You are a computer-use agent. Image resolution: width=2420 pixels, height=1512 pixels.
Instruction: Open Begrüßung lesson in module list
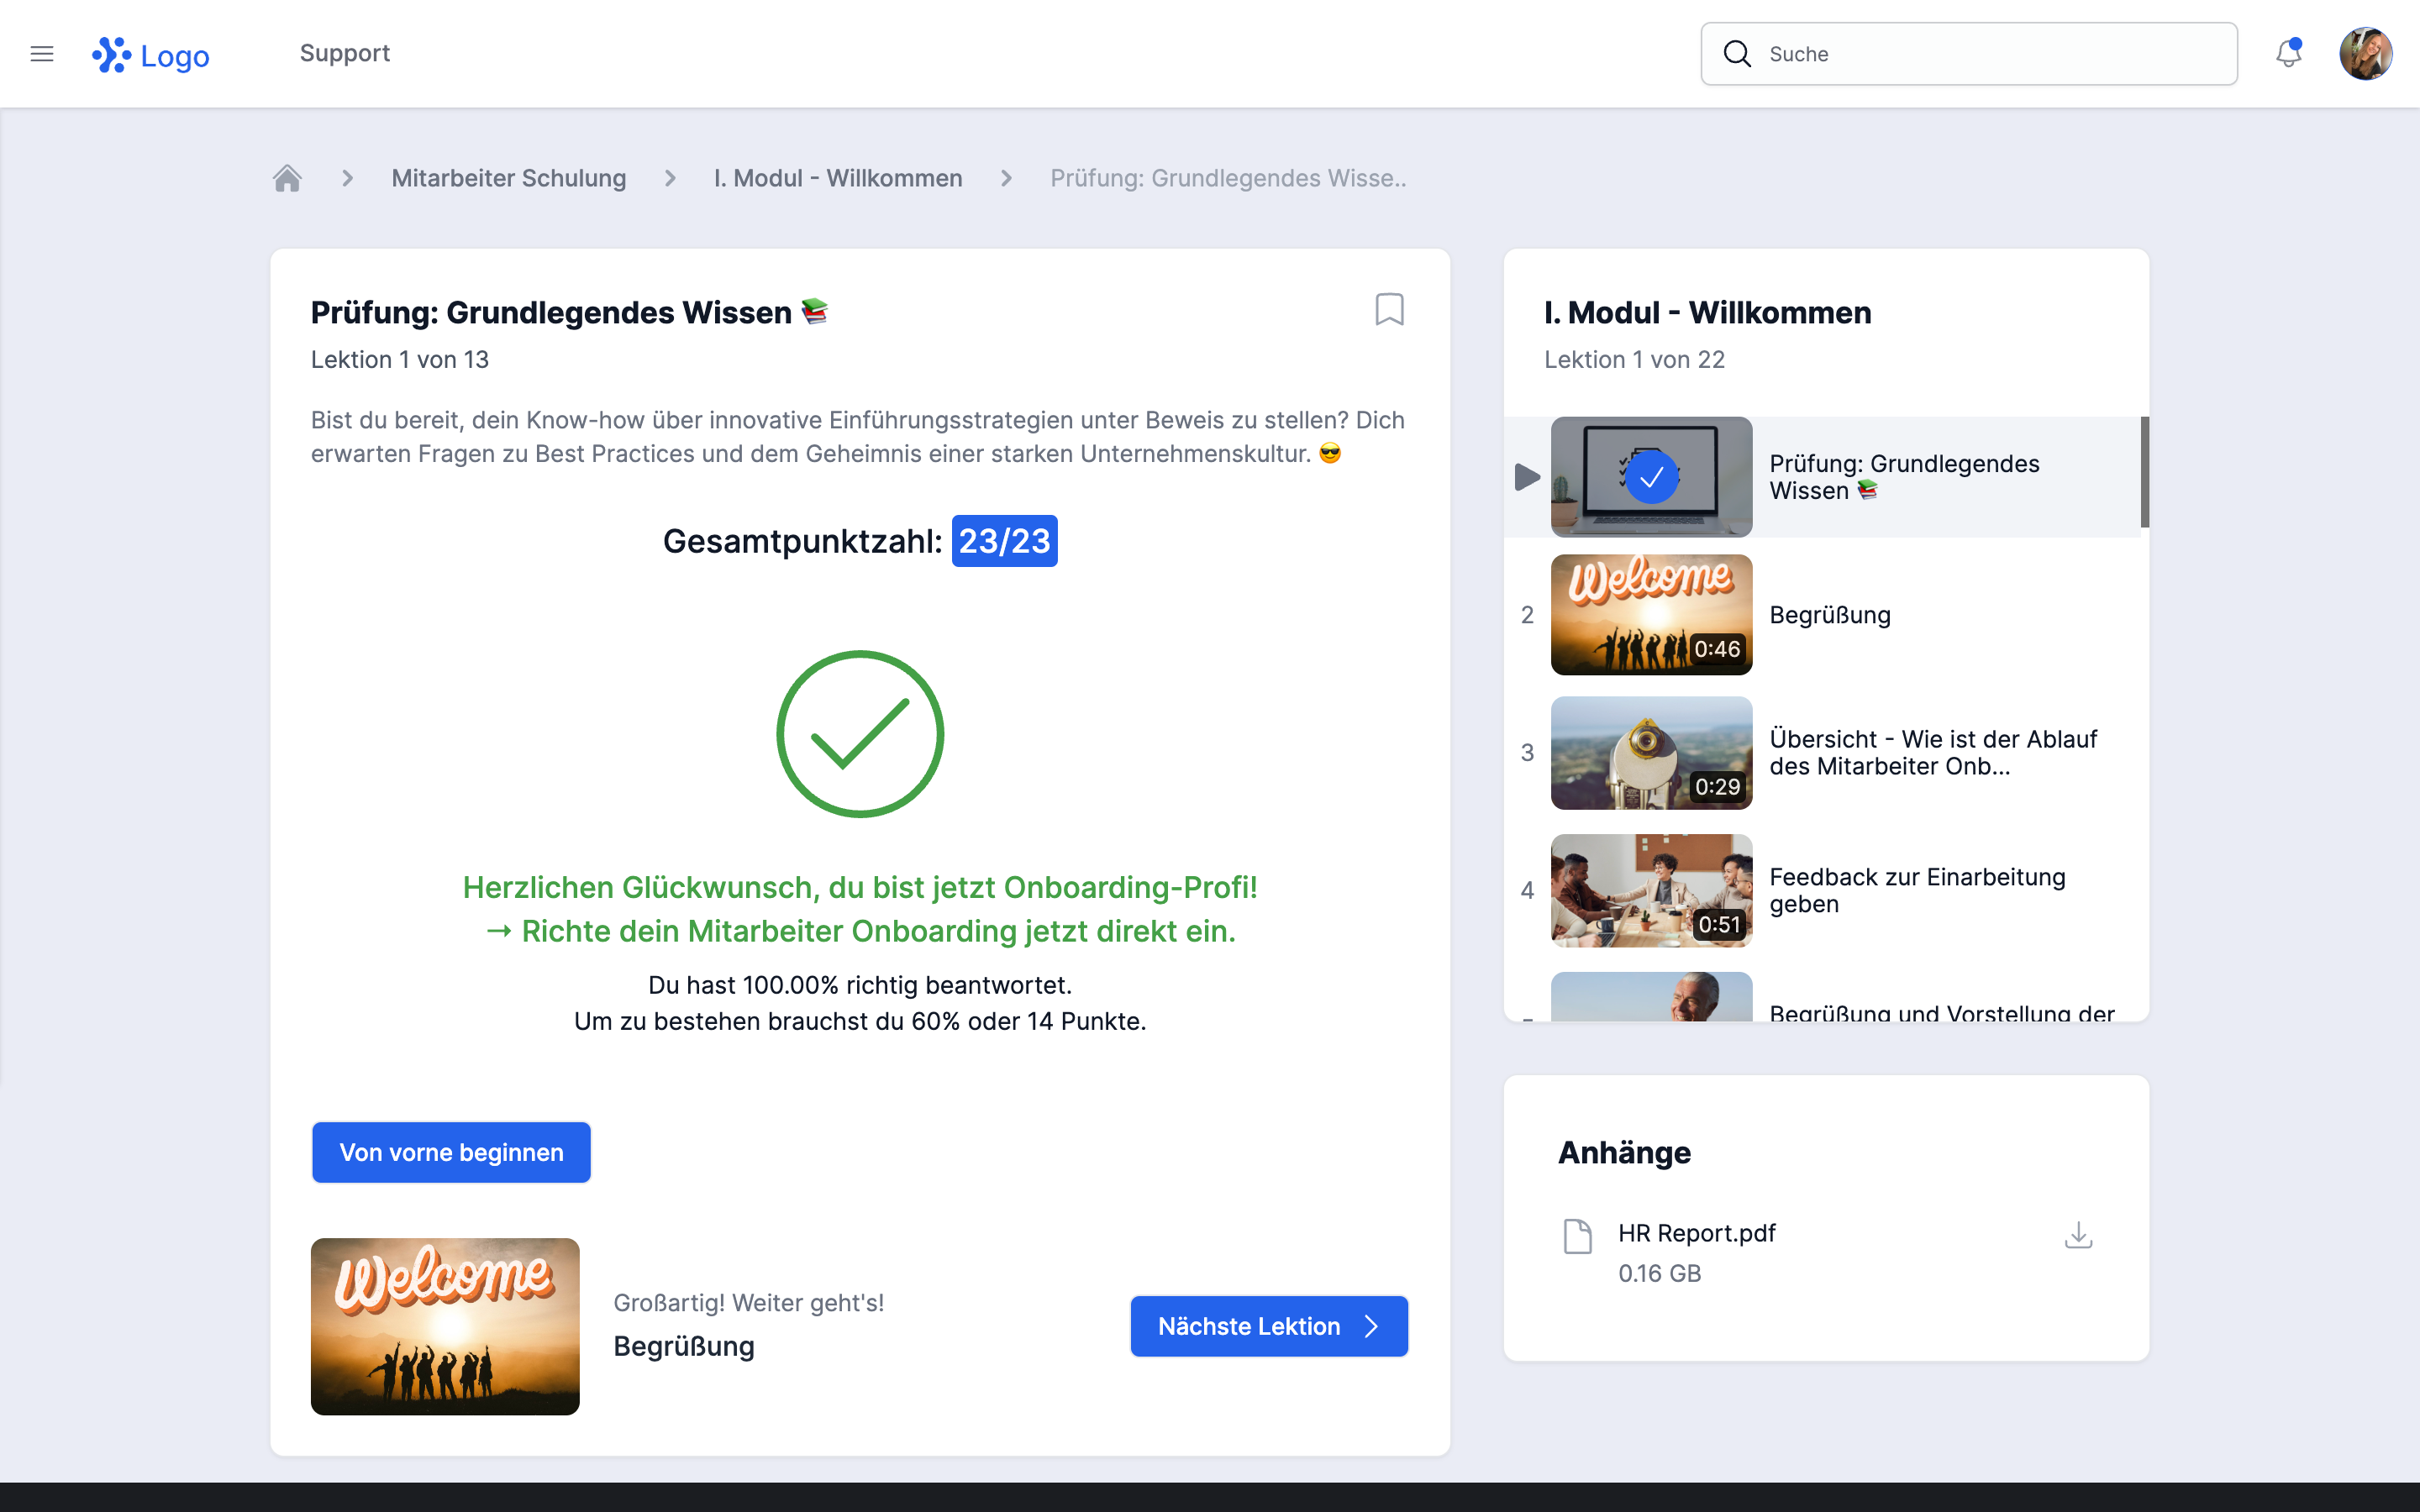click(x=1829, y=615)
